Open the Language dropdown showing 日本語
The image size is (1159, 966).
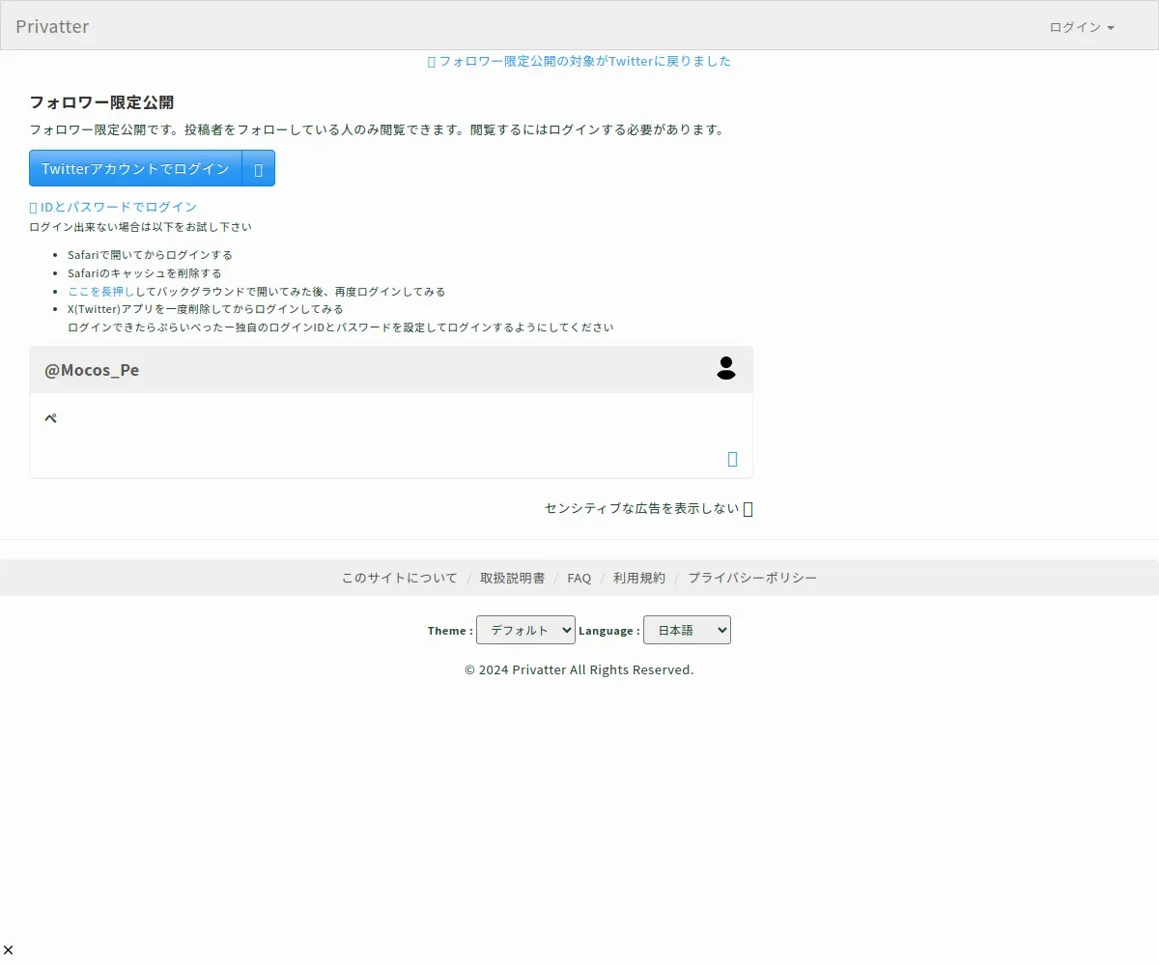[x=687, y=630]
